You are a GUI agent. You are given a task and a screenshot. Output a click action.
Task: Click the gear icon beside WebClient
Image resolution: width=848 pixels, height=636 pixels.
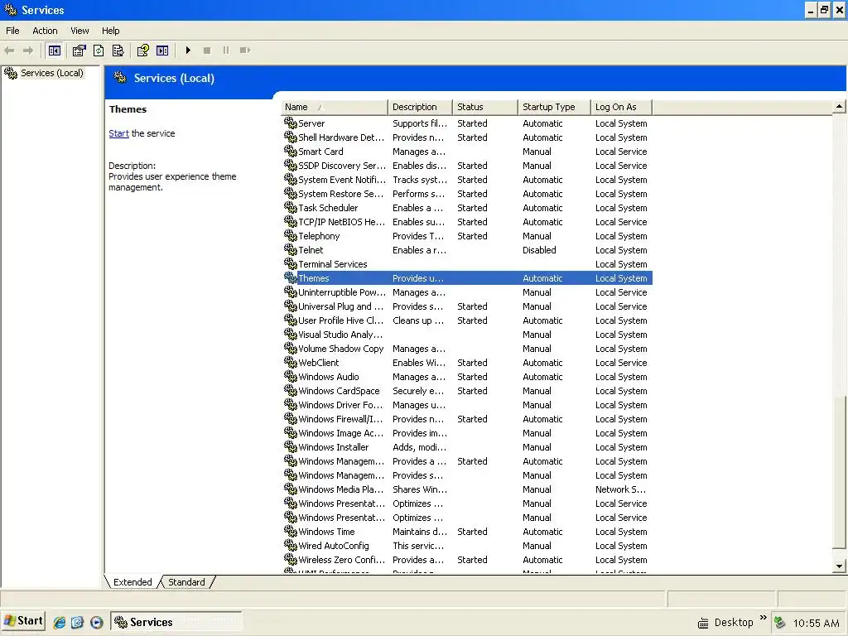(x=291, y=362)
